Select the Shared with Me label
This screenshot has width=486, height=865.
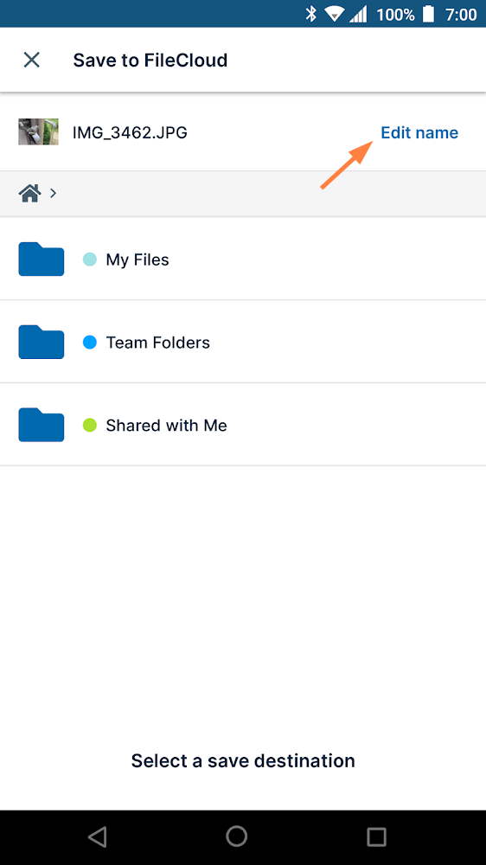pos(166,426)
